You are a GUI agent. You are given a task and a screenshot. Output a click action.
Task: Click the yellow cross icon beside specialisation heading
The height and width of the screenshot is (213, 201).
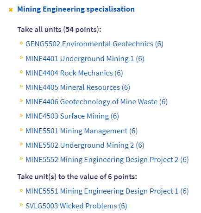tap(11, 10)
